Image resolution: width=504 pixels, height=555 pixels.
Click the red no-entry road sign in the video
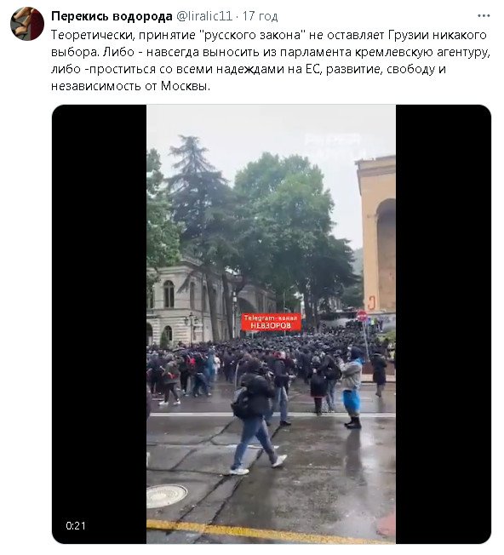(362, 316)
